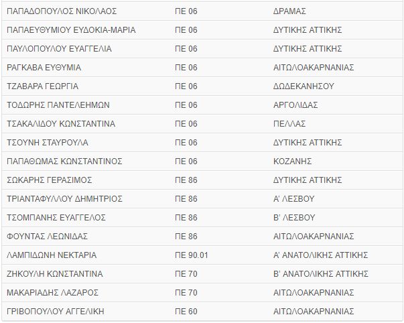The height and width of the screenshot is (323, 404).
Task: Select the ΔΡΑΜΑΣ region cell
Action: (289, 11)
